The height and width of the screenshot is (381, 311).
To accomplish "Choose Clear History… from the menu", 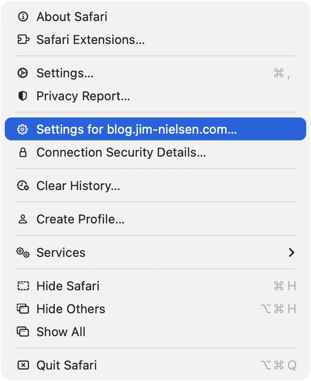I will (x=78, y=186).
